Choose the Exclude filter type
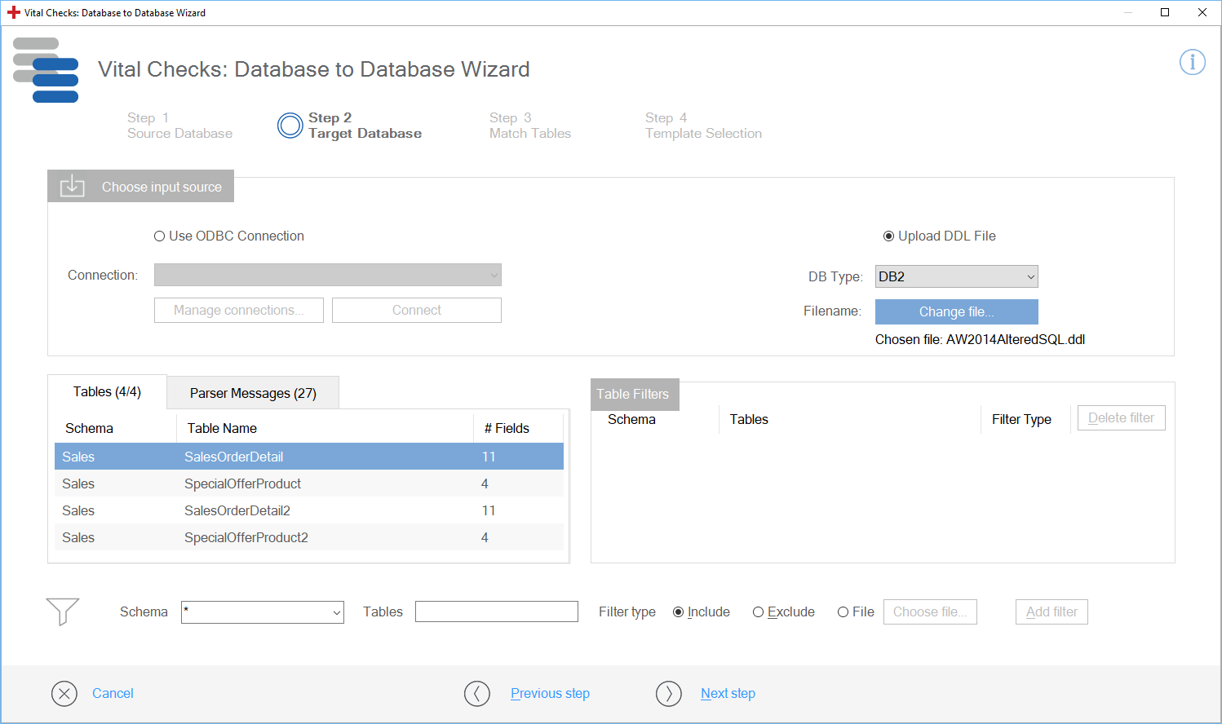1222x724 pixels. pos(758,612)
